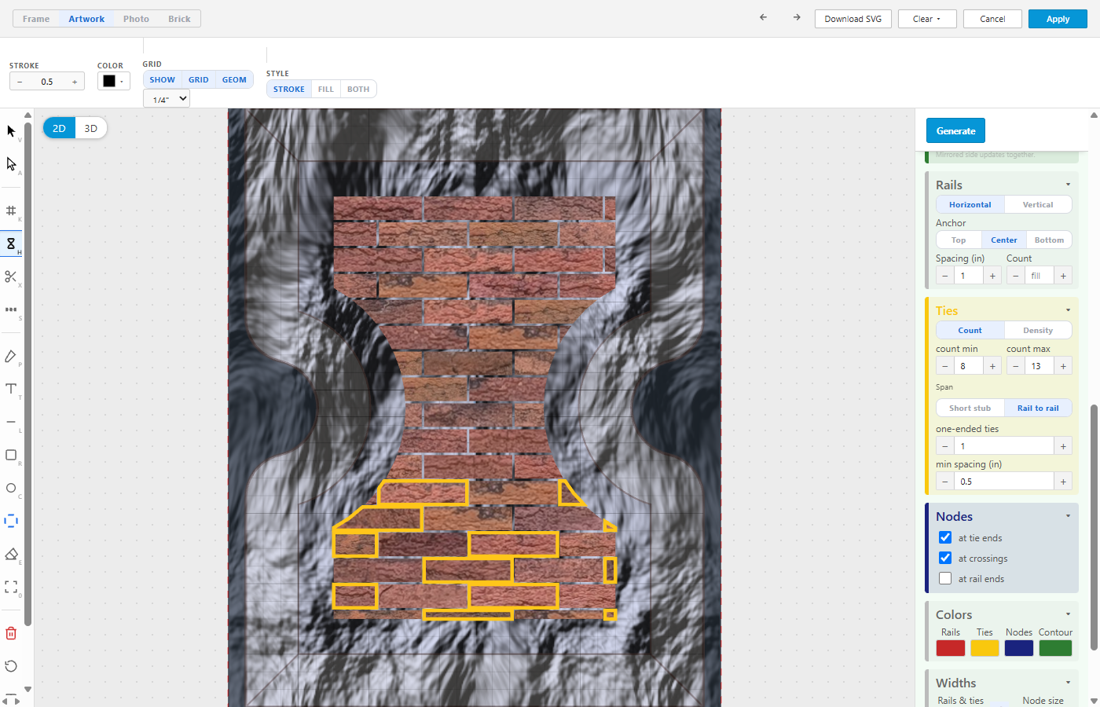Select the blue dashed marquee tool
The height and width of the screenshot is (707, 1100).
[11, 521]
